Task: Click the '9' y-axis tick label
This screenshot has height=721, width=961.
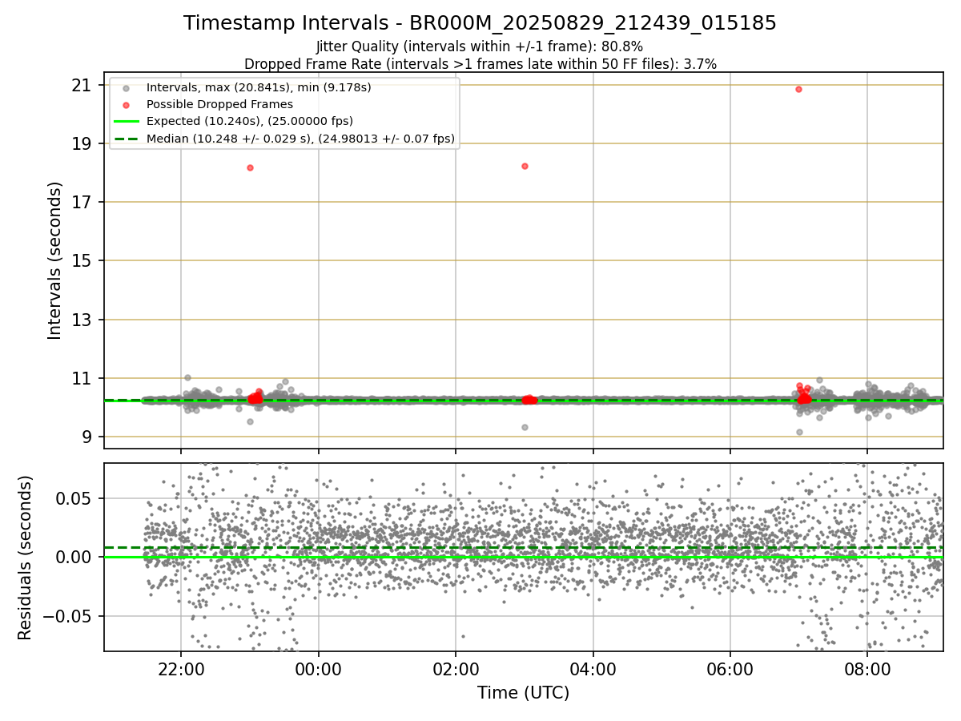Action: coord(86,437)
